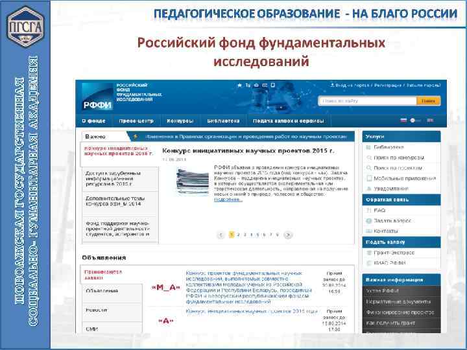Open the Грант-экспресс link
The height and width of the screenshot is (350, 467).
coord(394,253)
